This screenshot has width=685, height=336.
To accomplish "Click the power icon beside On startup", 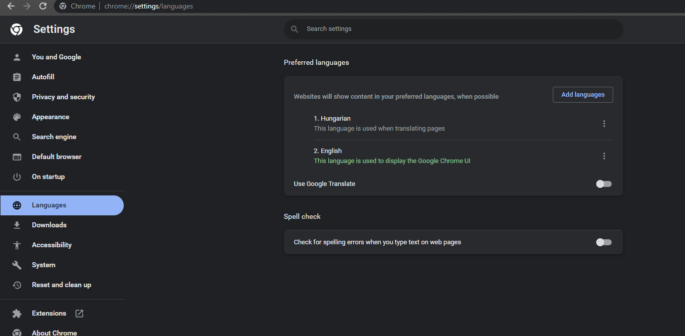I will [x=17, y=176].
